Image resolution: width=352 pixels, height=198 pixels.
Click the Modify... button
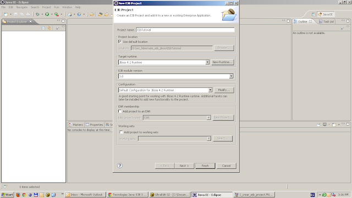(224, 90)
